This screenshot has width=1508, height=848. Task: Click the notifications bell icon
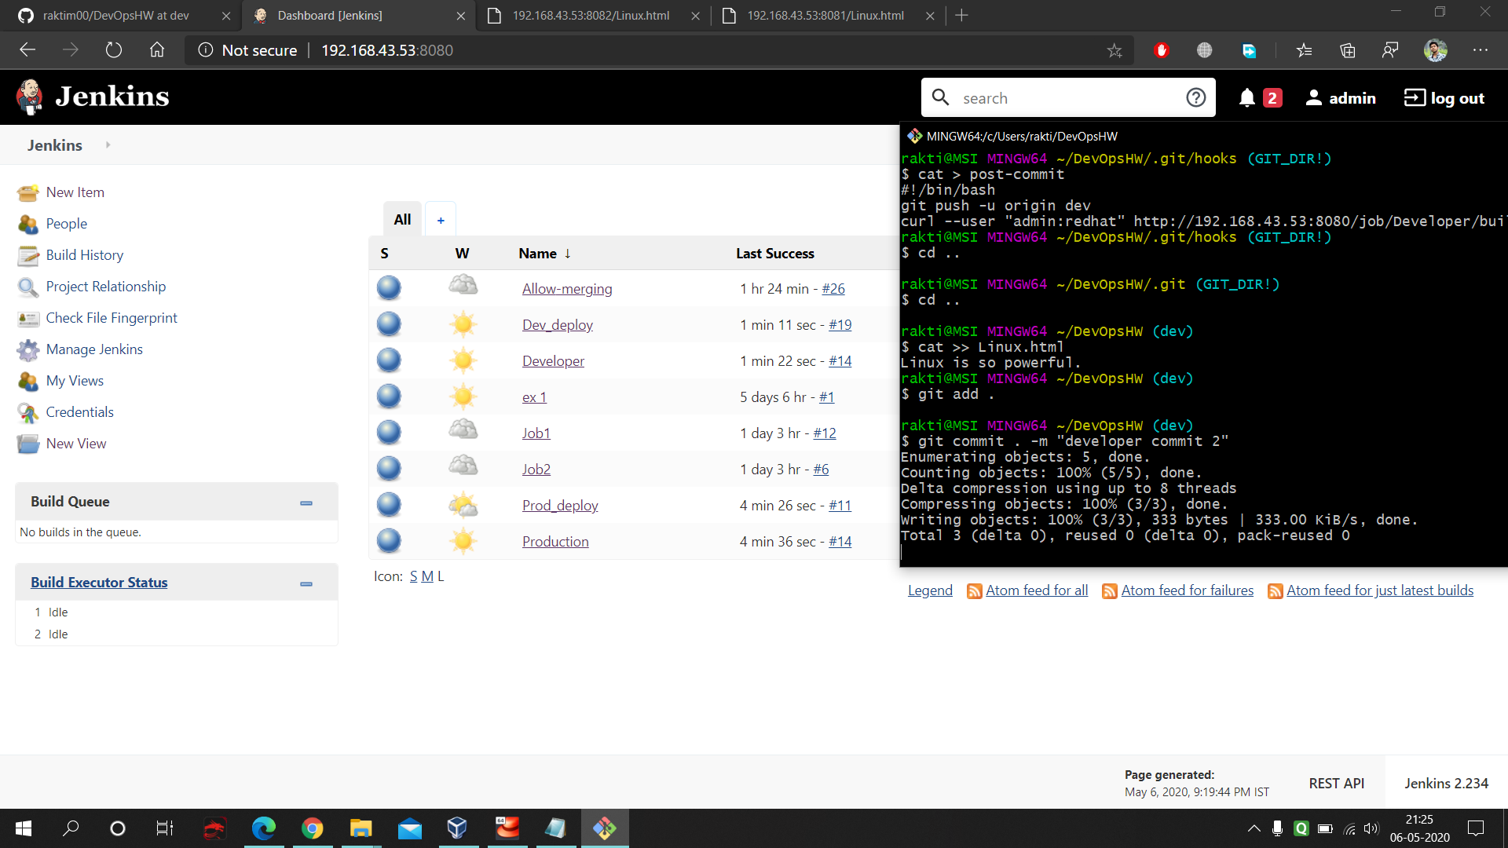[1246, 98]
